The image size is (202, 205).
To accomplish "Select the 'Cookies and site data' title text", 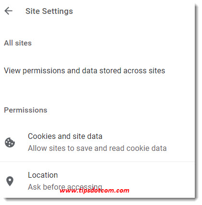I will (x=65, y=137).
